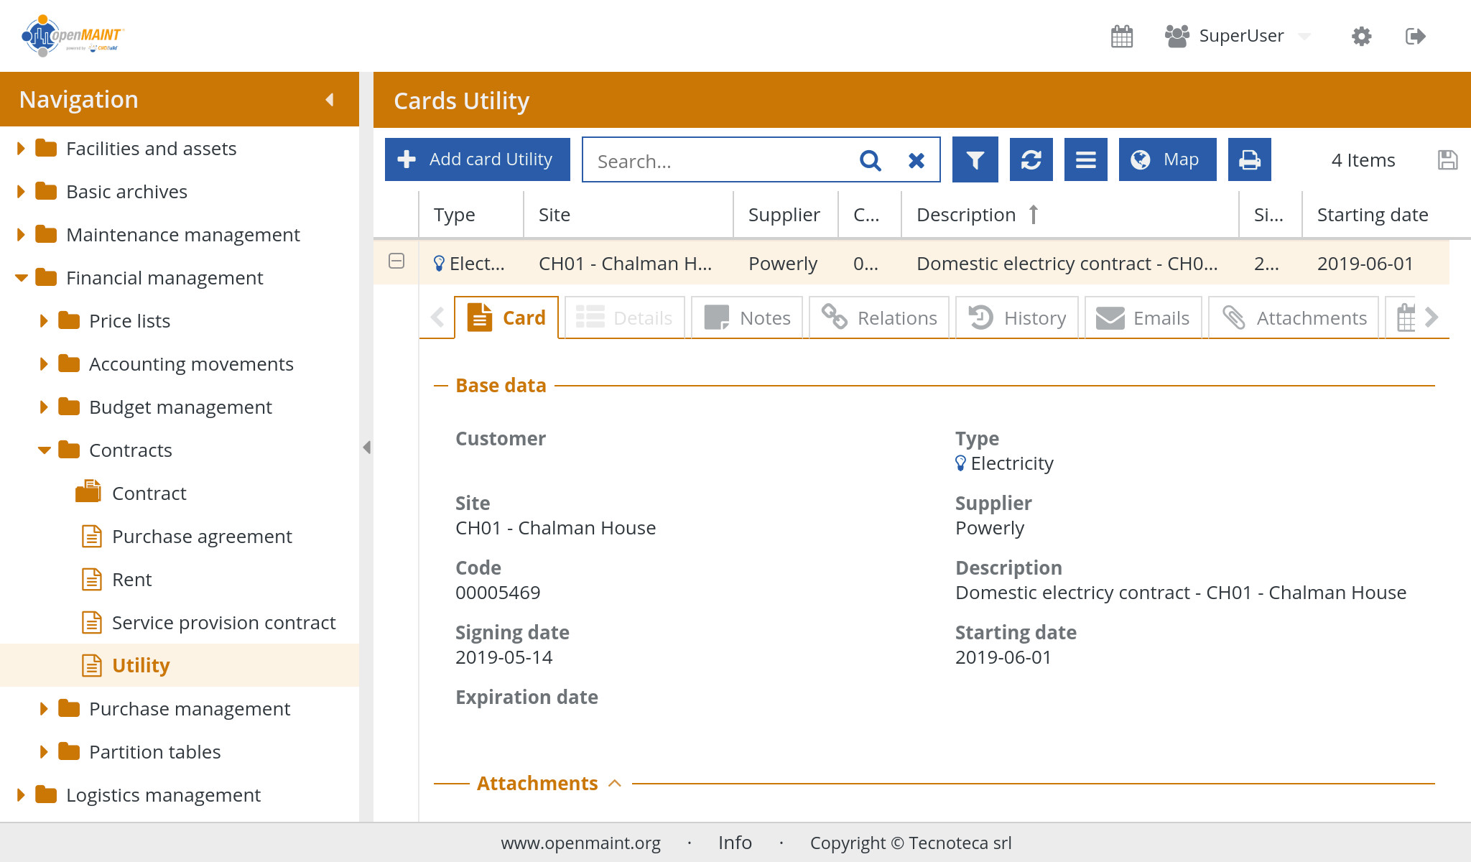Screen dimensions: 1471x862
Task: Collapse the Navigation panel with the arrow
Action: click(x=330, y=99)
